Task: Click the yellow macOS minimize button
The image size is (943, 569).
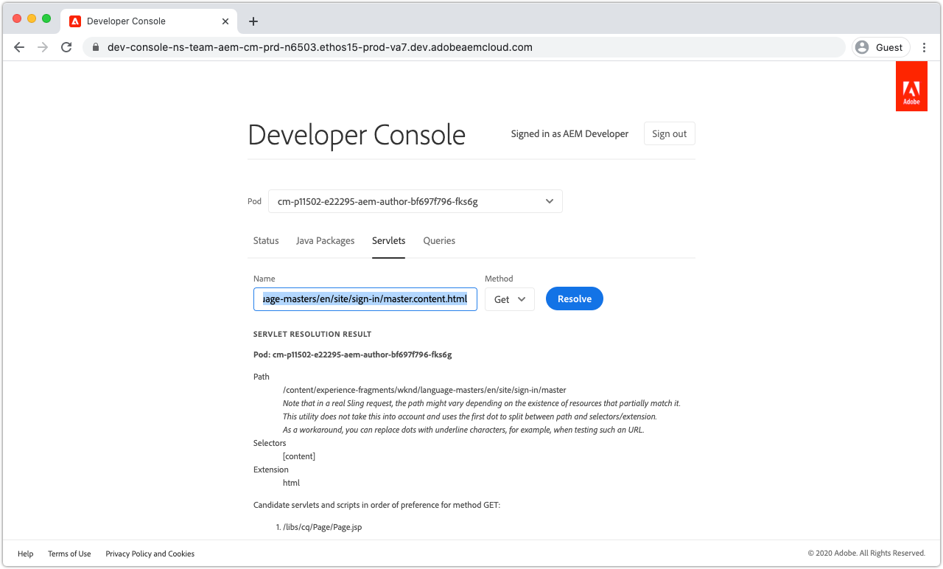Action: [32, 18]
